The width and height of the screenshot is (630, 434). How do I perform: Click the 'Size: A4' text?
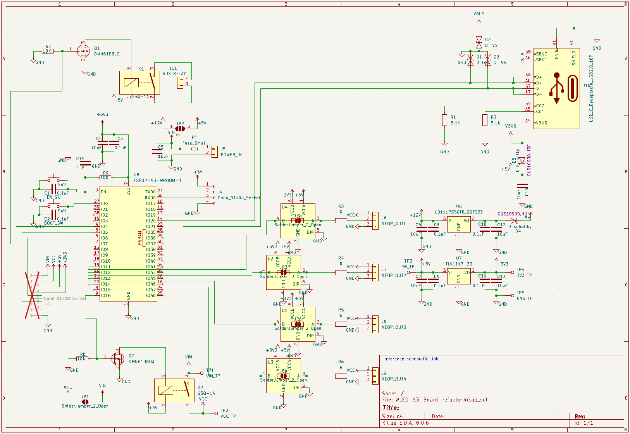pyautogui.click(x=392, y=416)
